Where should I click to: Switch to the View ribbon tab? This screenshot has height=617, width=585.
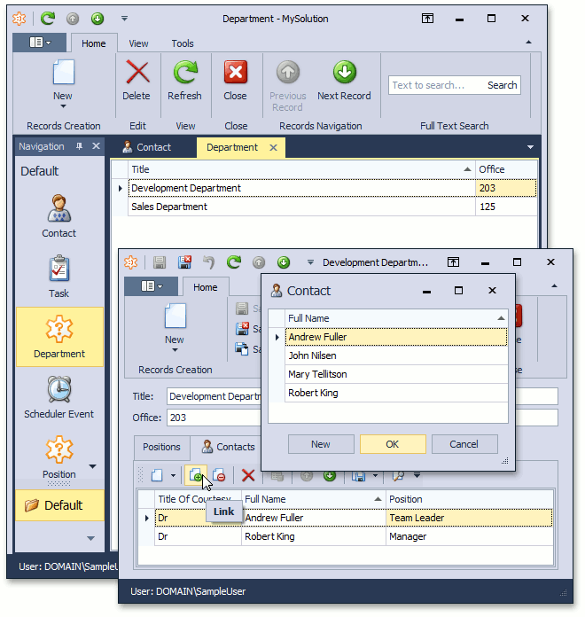138,43
